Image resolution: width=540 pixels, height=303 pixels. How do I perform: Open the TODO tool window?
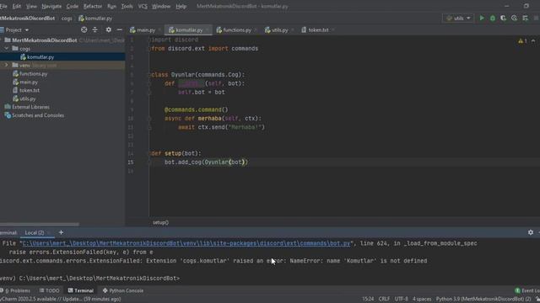(x=50, y=290)
